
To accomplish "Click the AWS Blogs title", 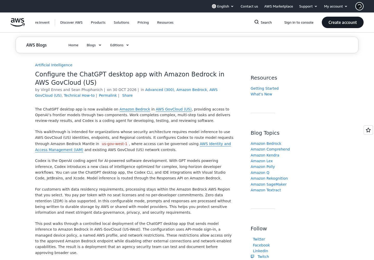I will (x=36, y=45).
